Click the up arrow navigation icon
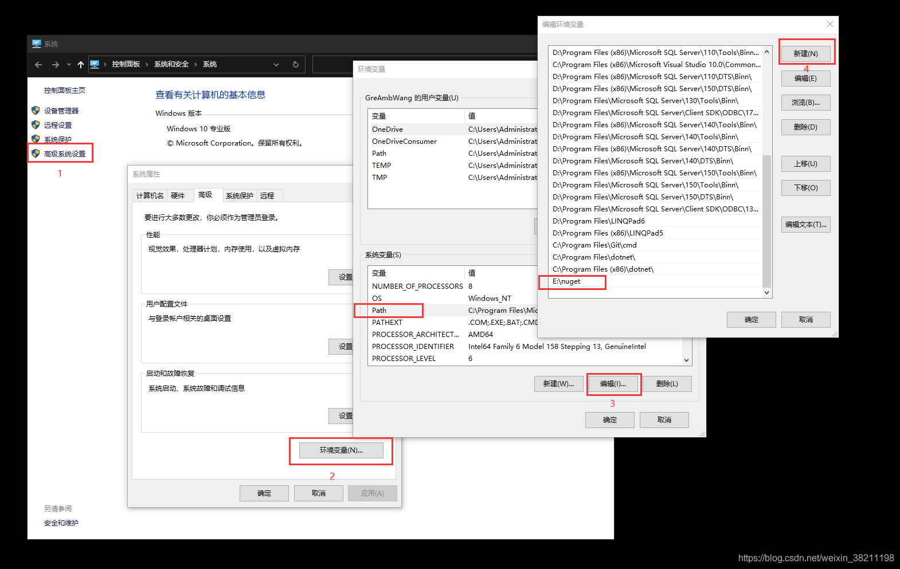Image resolution: width=900 pixels, height=569 pixels. click(81, 65)
